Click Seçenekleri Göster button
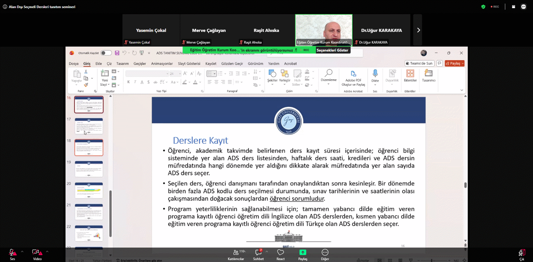Viewport: 533px width, 262px height. [332, 50]
